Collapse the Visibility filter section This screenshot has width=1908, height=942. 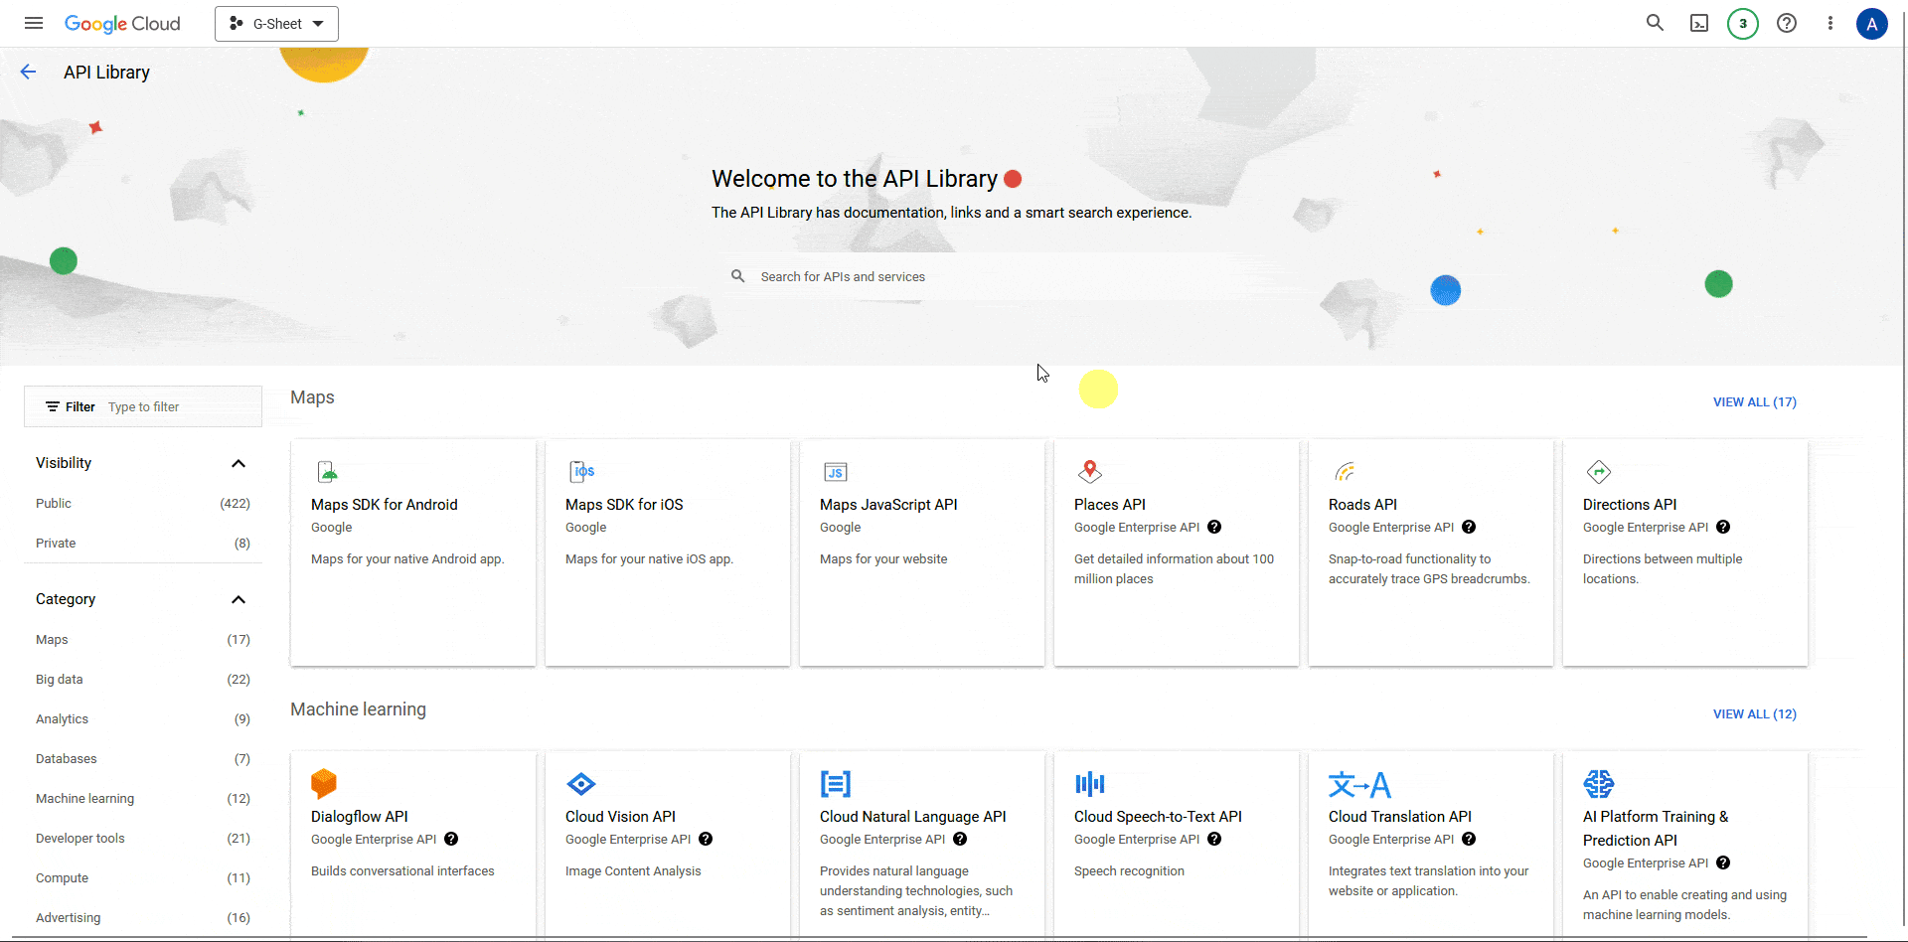point(238,463)
